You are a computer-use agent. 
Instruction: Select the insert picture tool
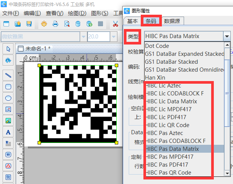(x=8, y=109)
